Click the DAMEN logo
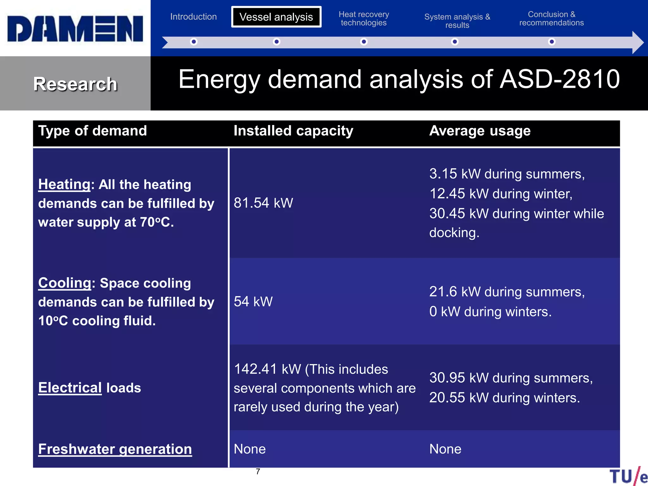 click(75, 29)
